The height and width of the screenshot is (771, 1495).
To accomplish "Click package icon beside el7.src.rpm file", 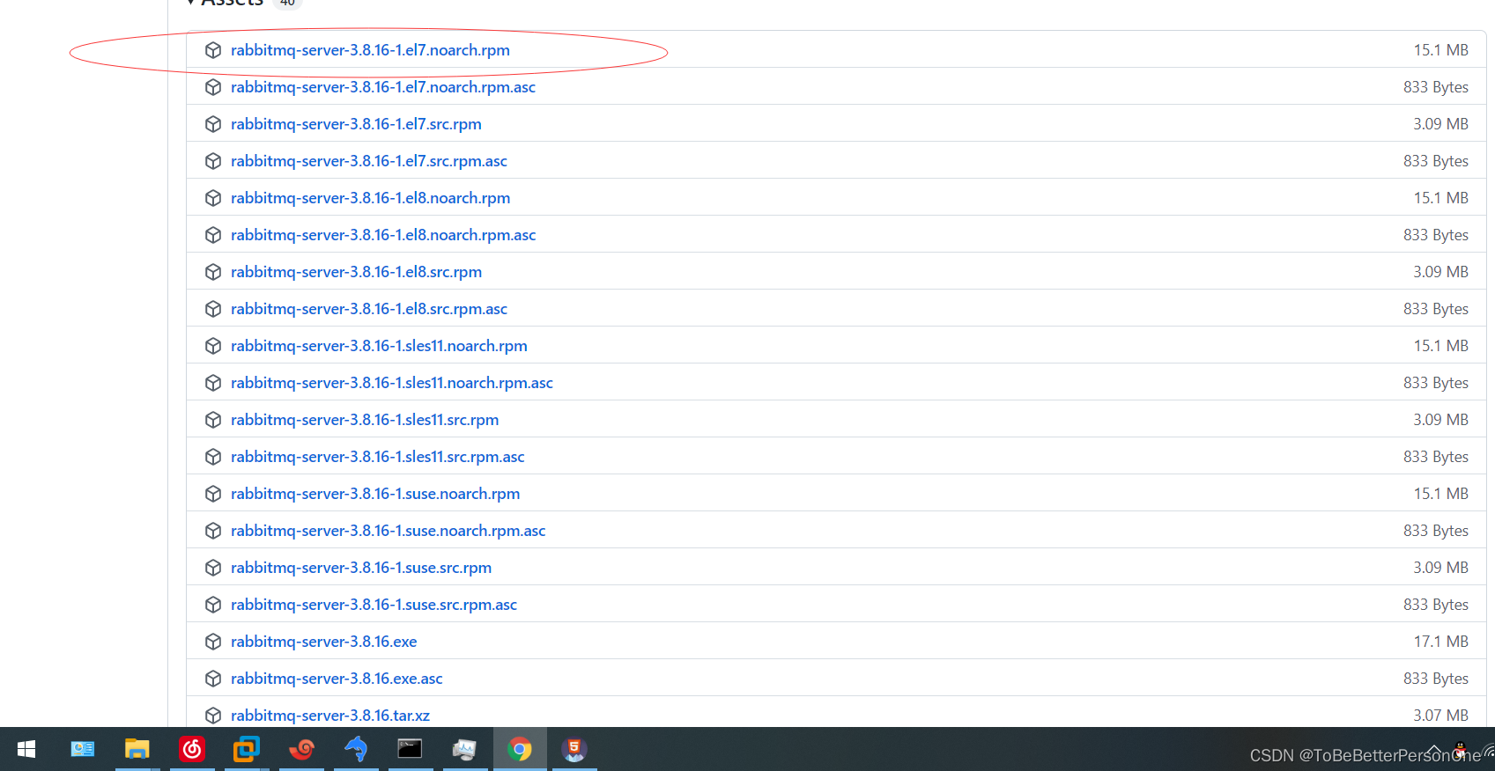I will tap(213, 124).
